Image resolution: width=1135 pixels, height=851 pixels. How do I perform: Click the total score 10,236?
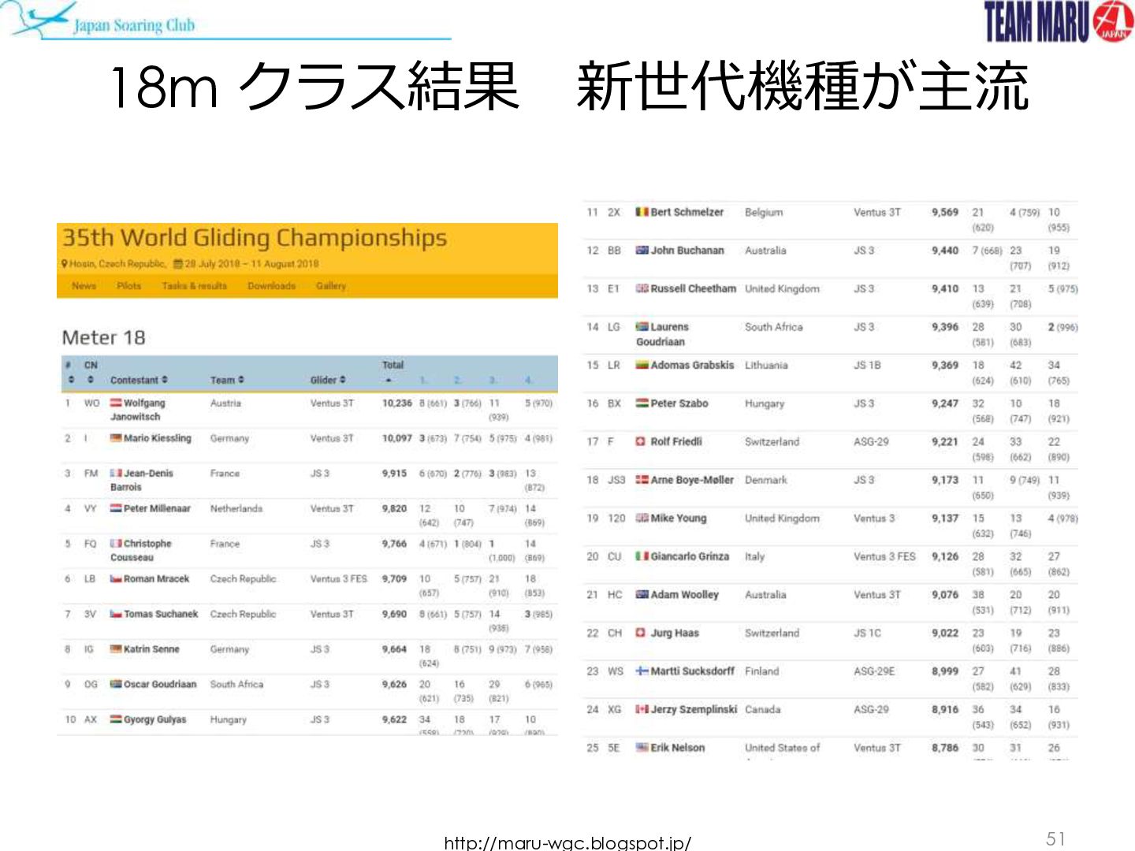pyautogui.click(x=397, y=403)
